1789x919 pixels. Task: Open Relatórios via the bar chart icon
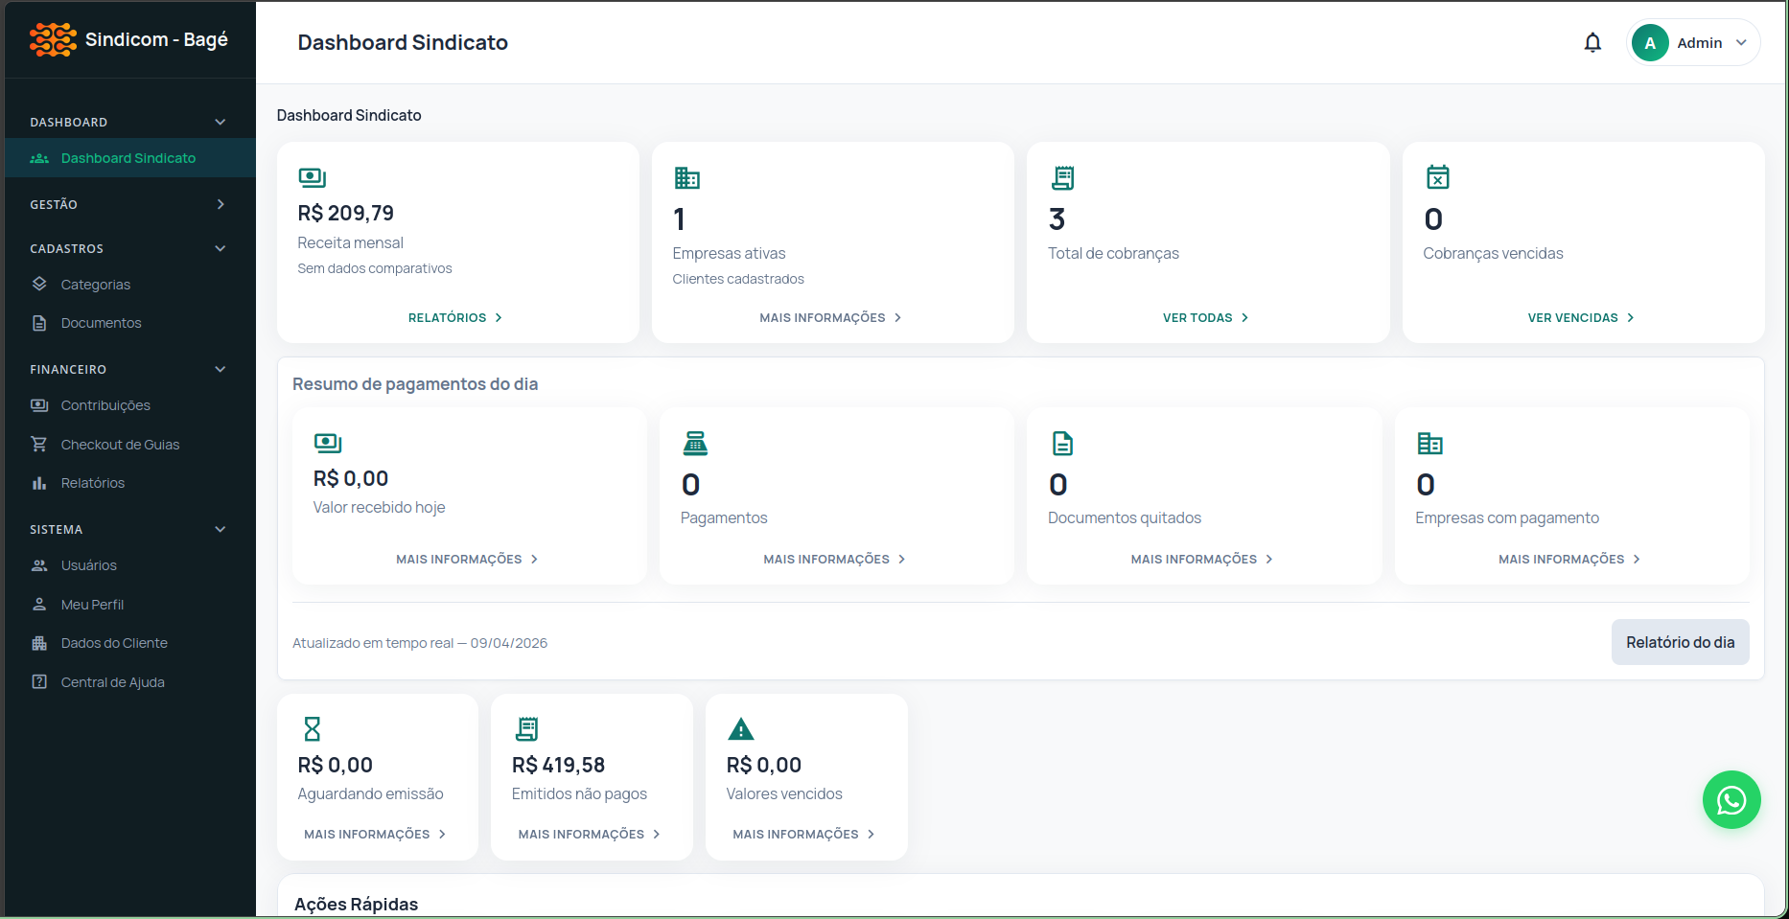coord(39,482)
